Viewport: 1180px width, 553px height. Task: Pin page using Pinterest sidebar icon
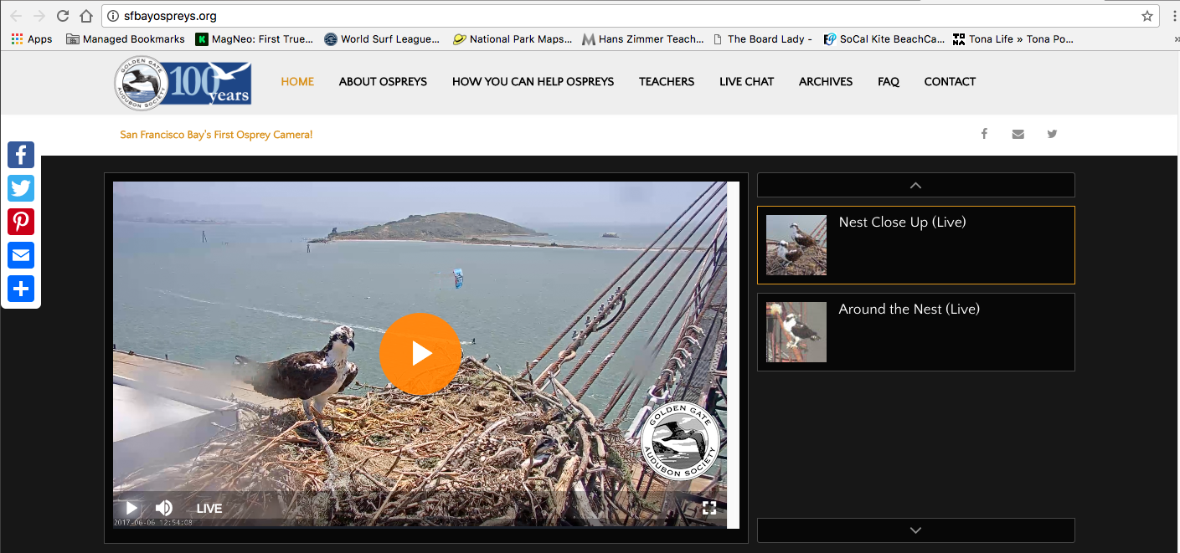click(x=21, y=222)
